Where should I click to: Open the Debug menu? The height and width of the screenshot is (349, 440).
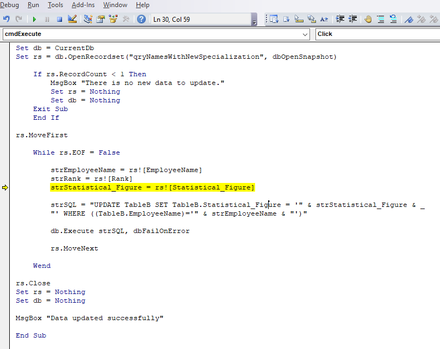point(10,5)
